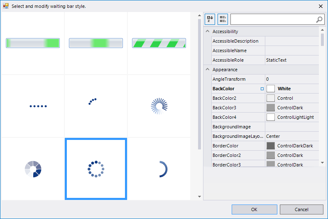The image size is (328, 219).
Task: Select the striped green waiting bar style
Action: click(159, 43)
